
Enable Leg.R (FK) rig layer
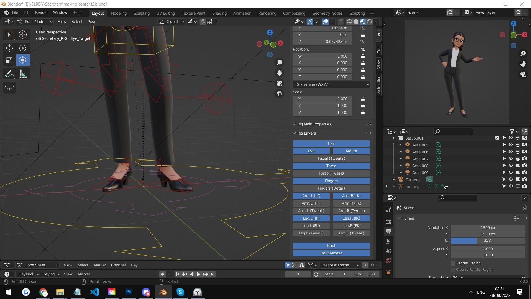click(351, 226)
